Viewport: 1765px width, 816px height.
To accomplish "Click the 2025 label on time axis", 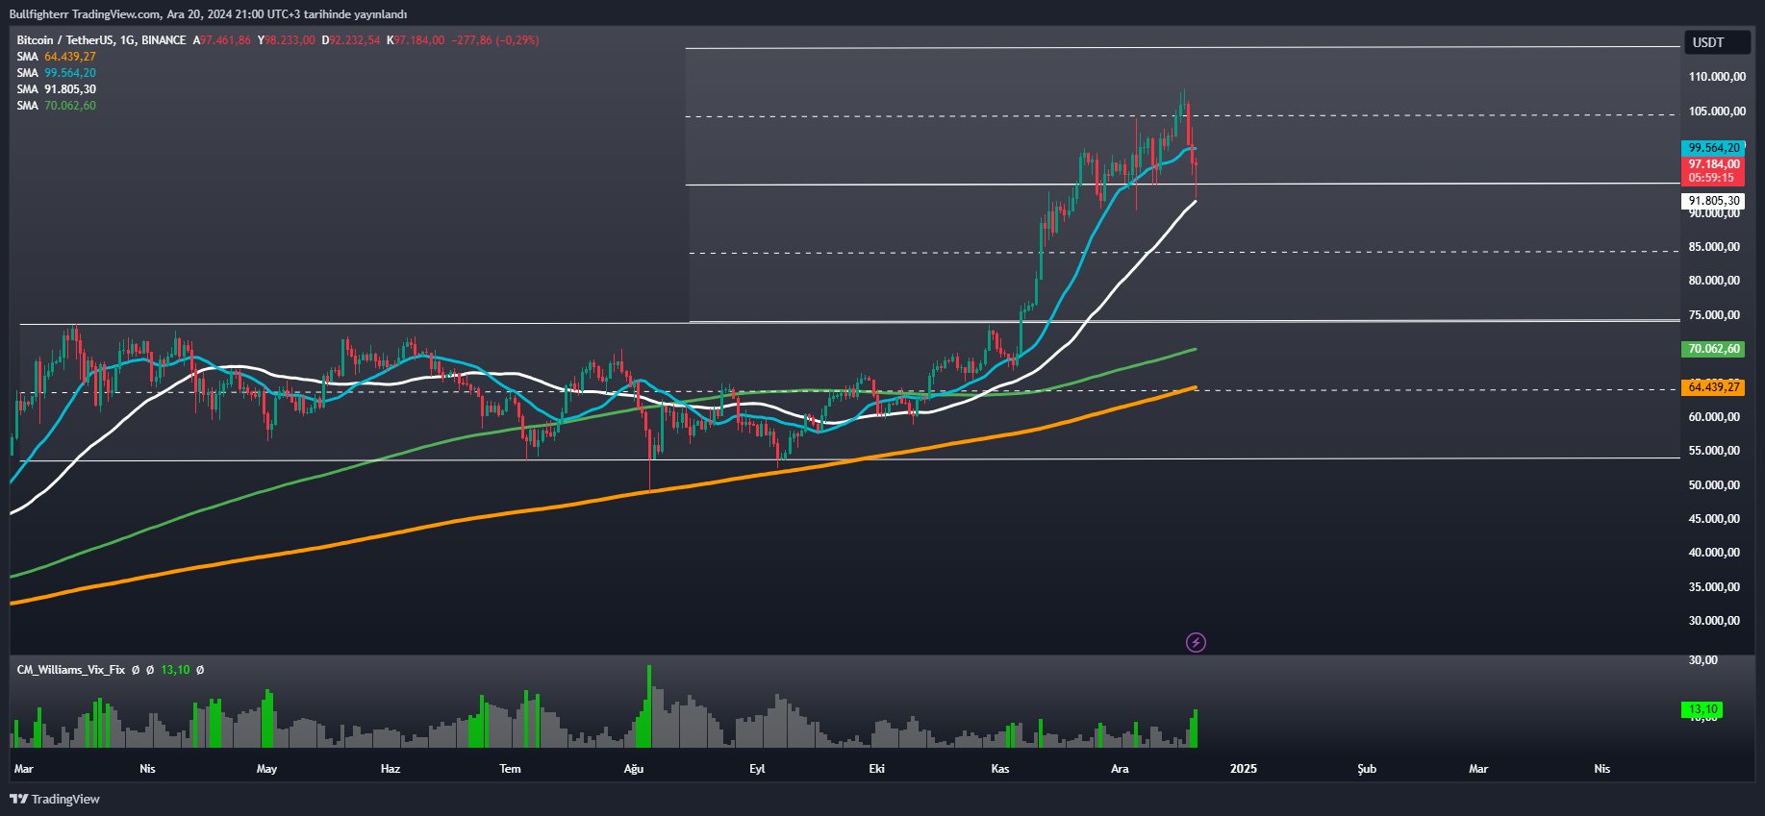I will (x=1244, y=769).
